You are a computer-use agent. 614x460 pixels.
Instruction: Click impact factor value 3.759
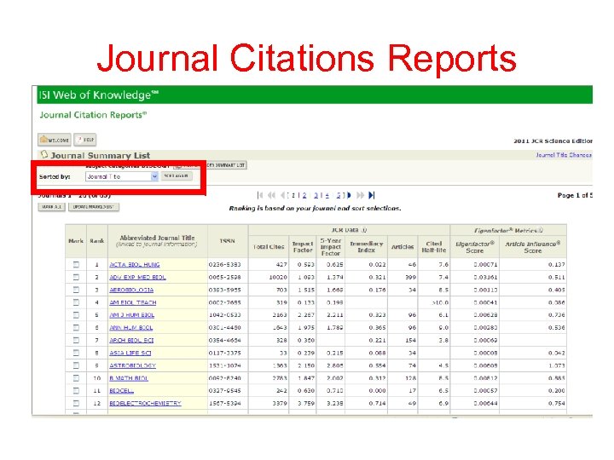click(306, 403)
